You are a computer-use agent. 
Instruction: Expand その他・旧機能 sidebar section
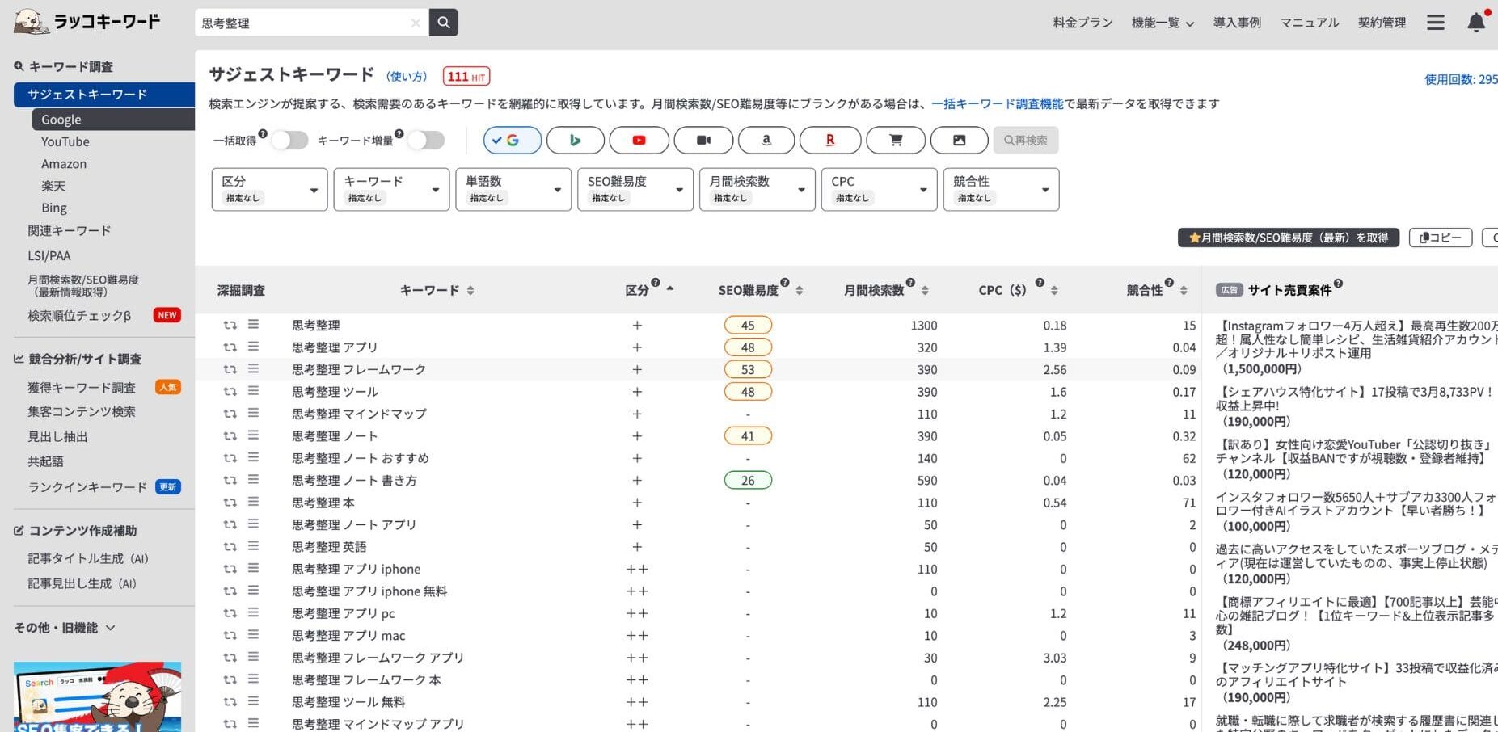point(65,628)
